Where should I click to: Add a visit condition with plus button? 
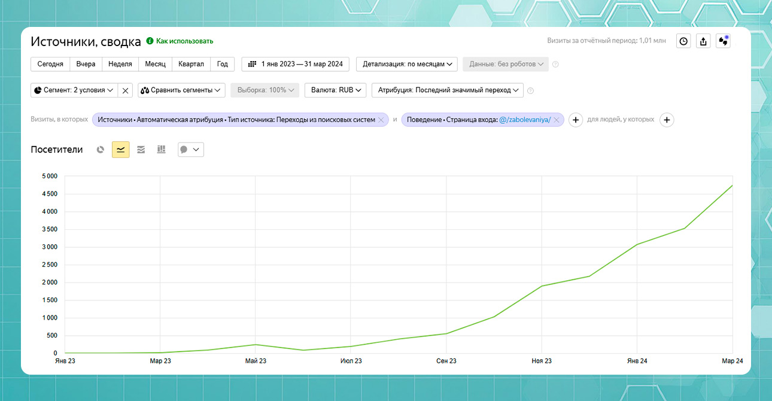(575, 120)
